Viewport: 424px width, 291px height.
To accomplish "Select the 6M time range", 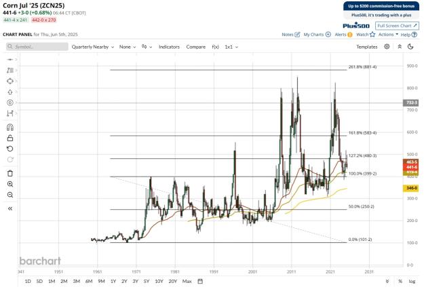I will 89,282.
